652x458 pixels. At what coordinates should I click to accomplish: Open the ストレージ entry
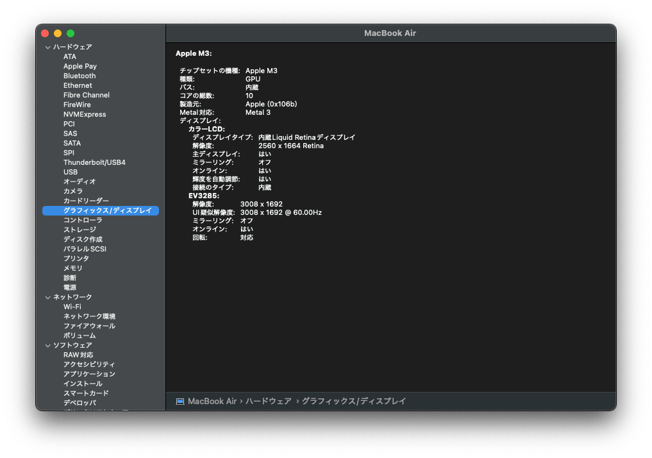[79, 230]
